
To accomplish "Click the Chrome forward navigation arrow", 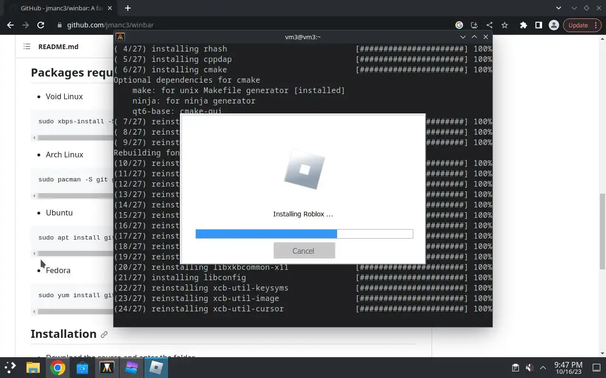I will (x=26, y=25).
